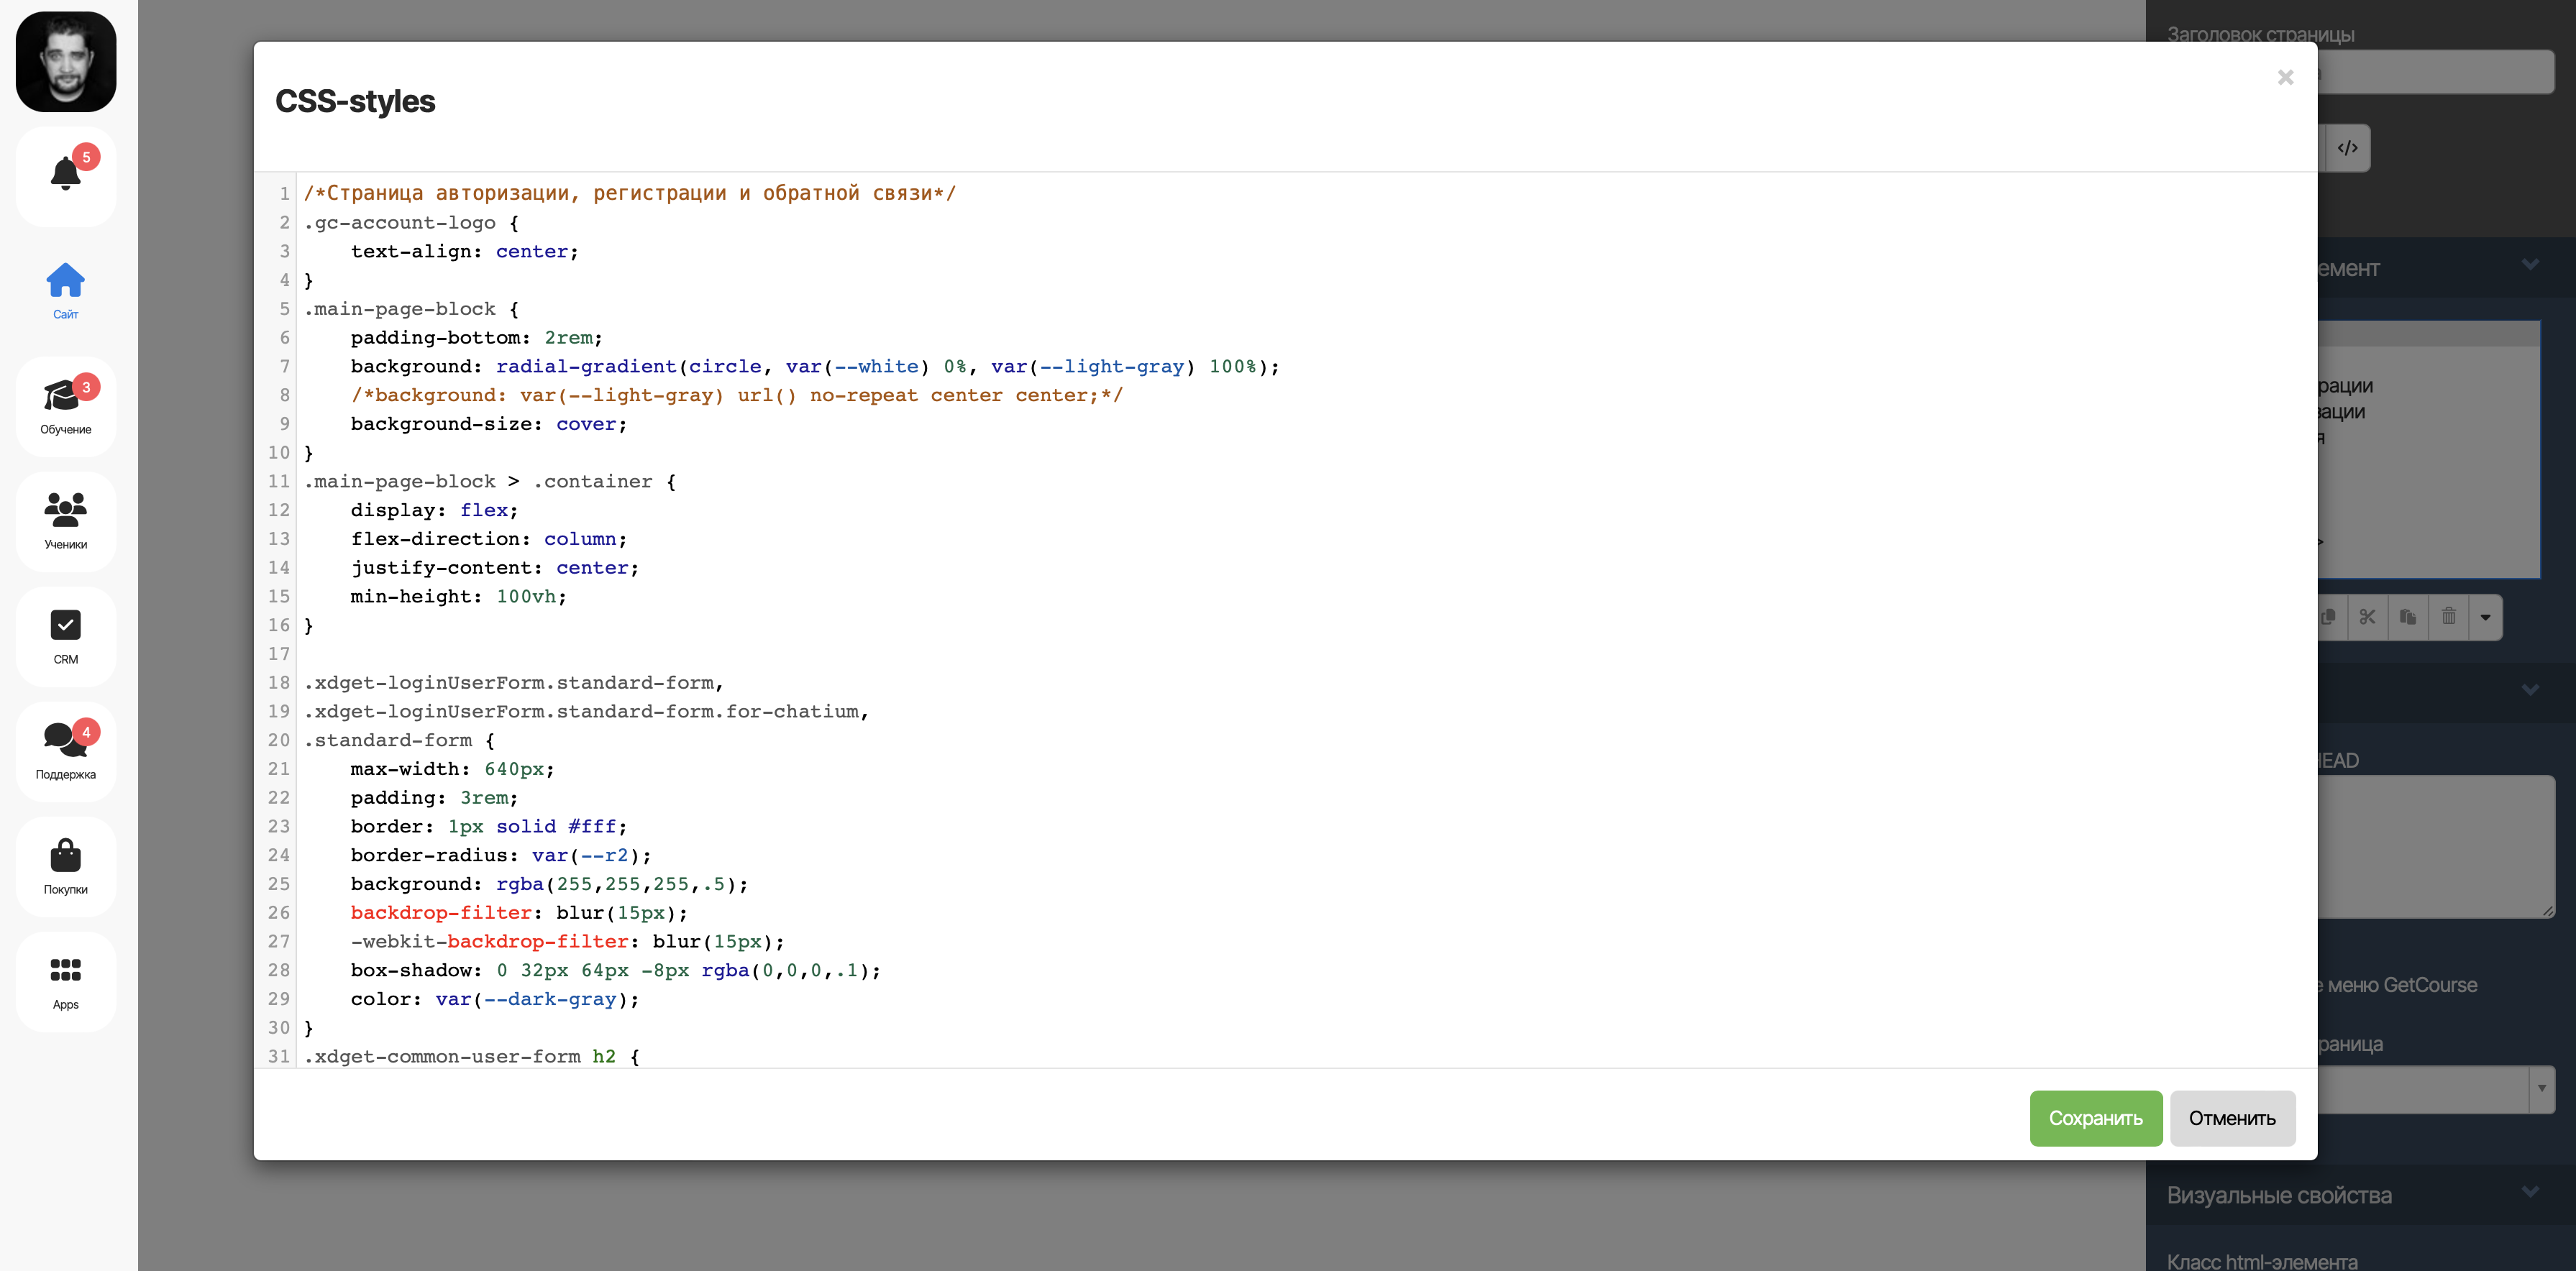
Task: Open the notifications bell
Action: click(65, 175)
